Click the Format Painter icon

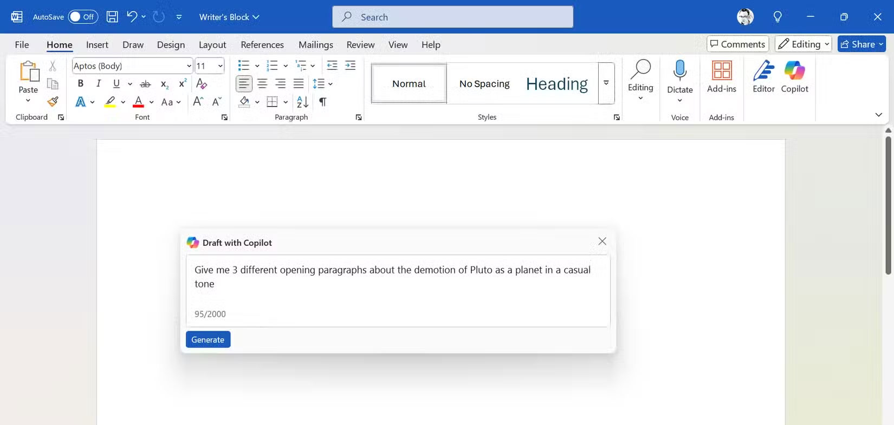(53, 102)
